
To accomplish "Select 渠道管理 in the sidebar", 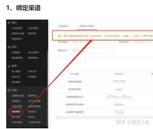I will (x=16, y=112).
